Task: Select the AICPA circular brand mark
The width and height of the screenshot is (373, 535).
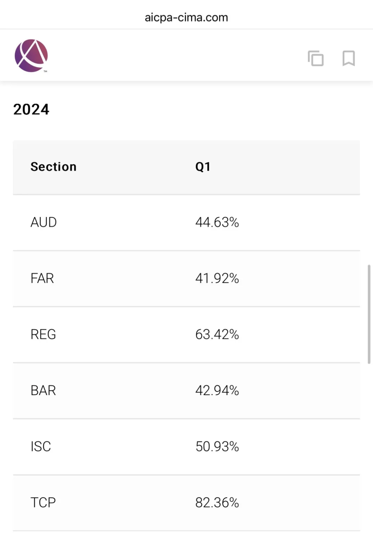Action: (x=31, y=55)
